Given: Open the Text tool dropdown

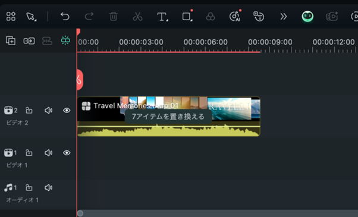Looking at the screenshot, I should tap(162, 17).
